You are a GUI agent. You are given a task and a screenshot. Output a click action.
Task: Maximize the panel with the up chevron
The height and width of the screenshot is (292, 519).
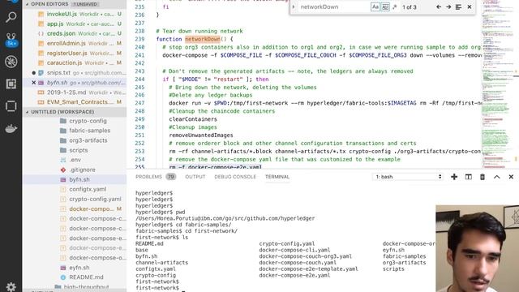497,177
